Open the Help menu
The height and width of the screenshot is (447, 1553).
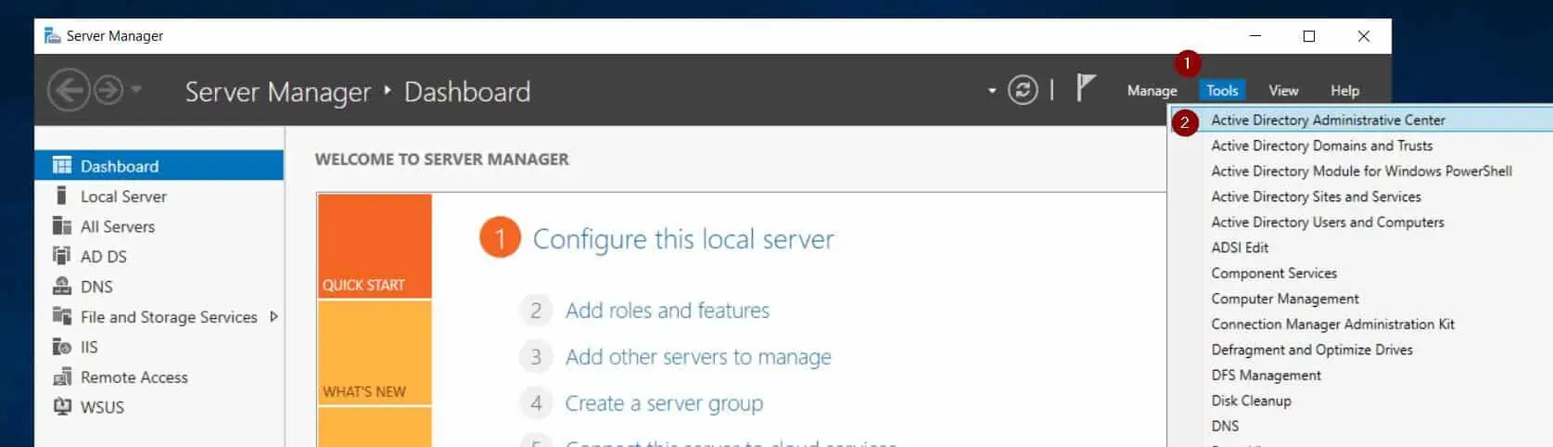[x=1344, y=91]
